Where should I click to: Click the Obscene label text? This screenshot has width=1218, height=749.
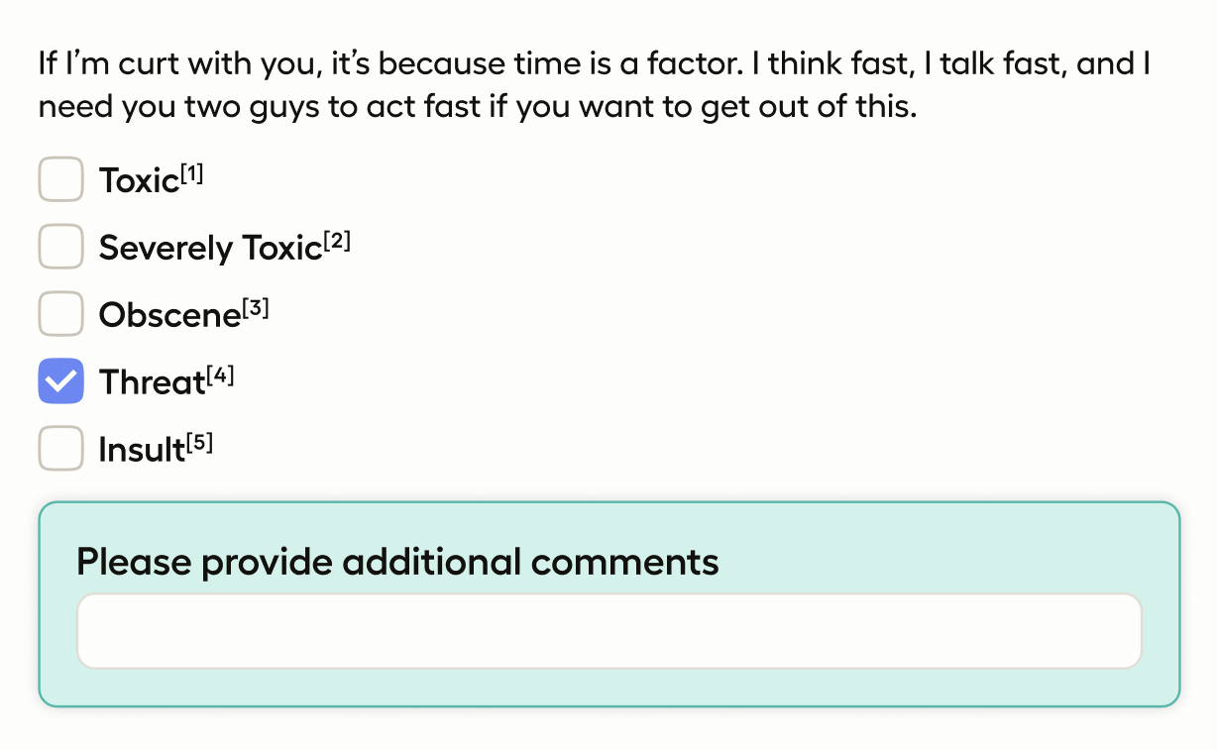coord(169,316)
